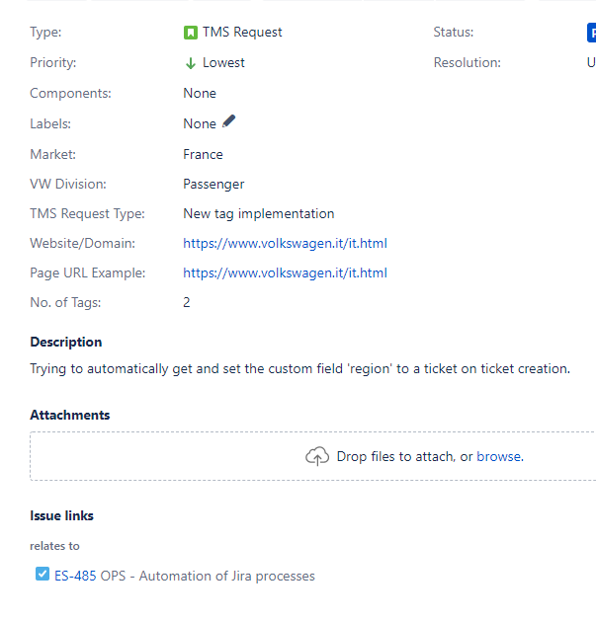Click the 'Labels:' field label
Image resolution: width=596 pixels, height=621 pixels.
tap(50, 124)
